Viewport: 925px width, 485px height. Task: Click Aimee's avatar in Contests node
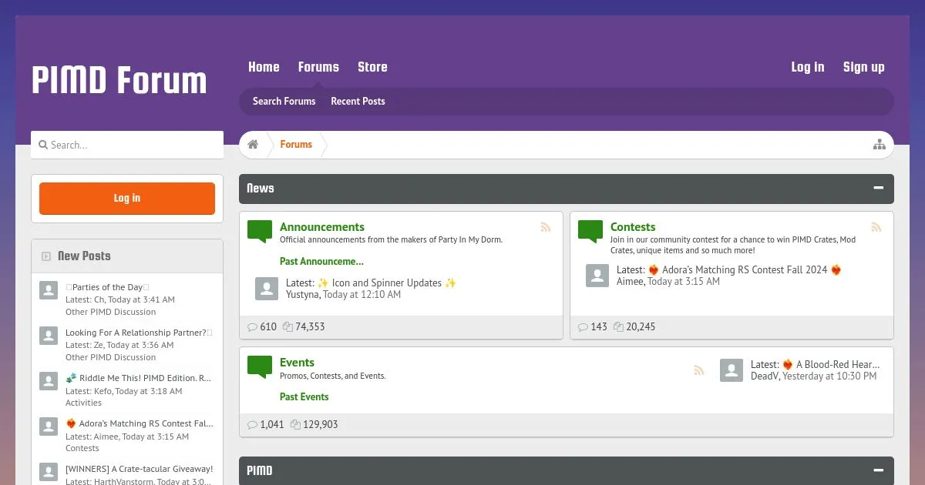click(x=597, y=276)
